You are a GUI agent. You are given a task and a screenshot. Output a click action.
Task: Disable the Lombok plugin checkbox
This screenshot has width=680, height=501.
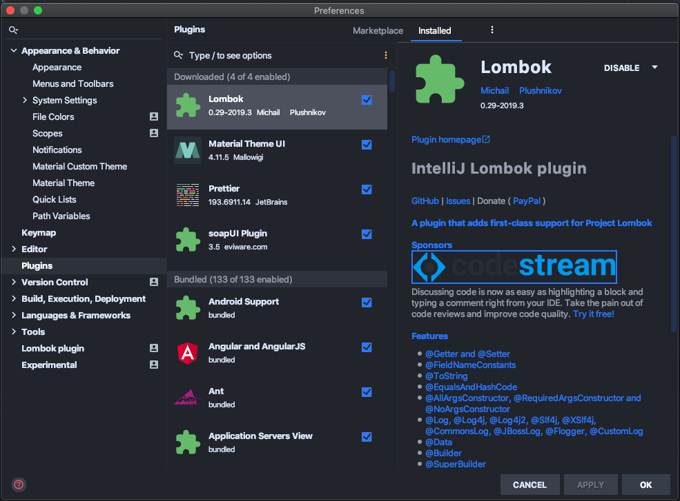367,100
